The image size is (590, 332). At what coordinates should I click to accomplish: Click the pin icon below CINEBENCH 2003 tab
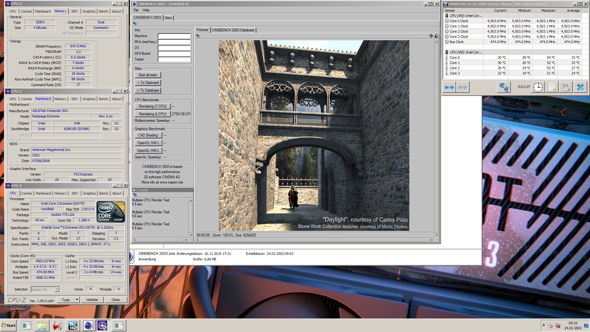pyautogui.click(x=135, y=24)
